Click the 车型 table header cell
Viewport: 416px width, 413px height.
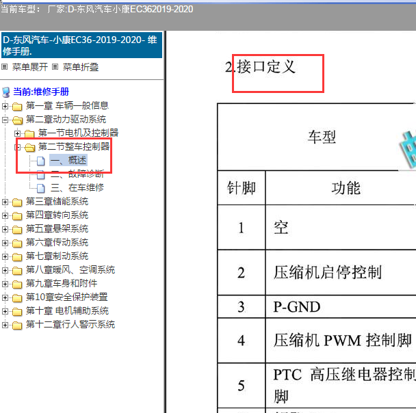317,137
